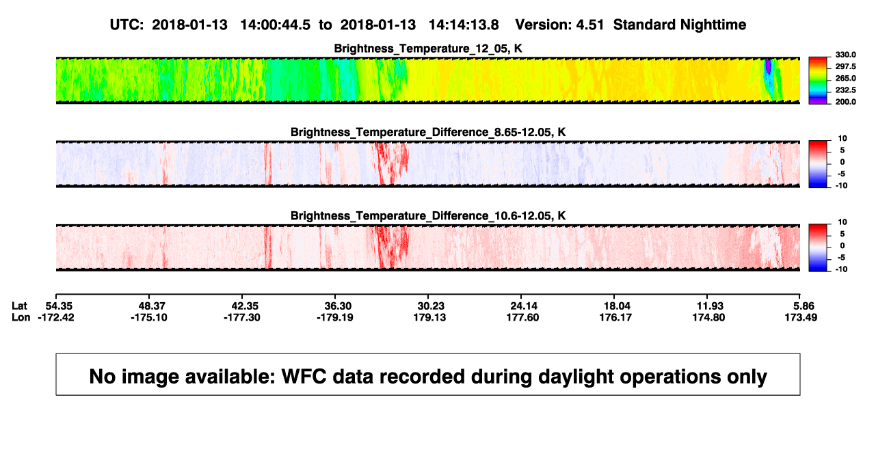Open the 10.6-12.05 difference swath image

(428, 247)
